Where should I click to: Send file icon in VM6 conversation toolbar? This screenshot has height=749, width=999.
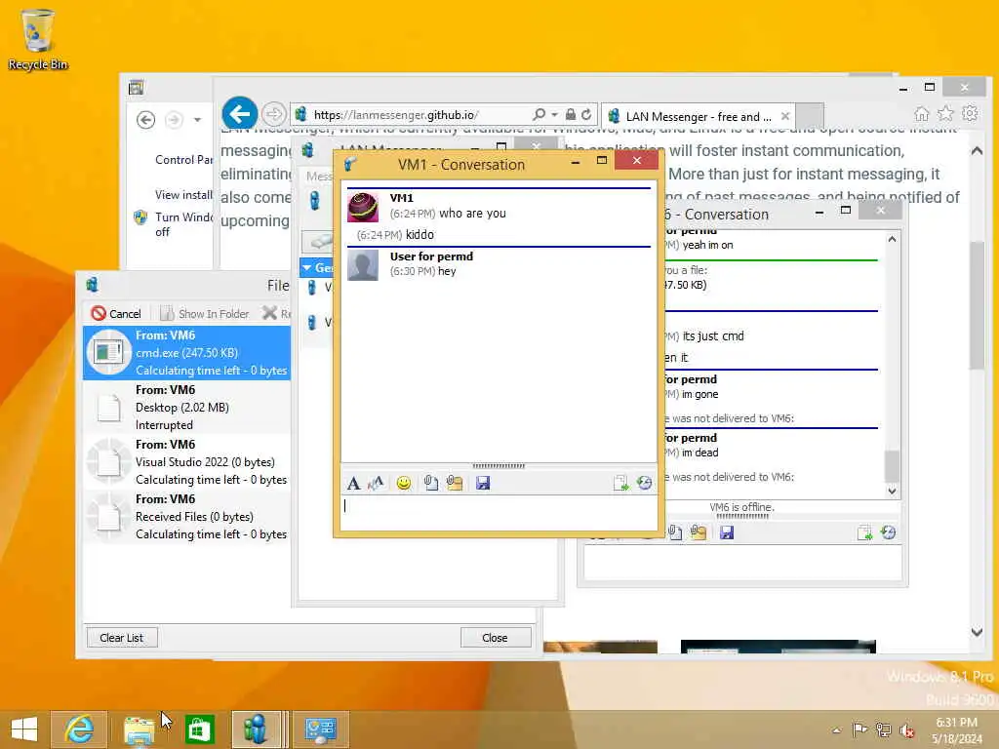click(x=675, y=532)
